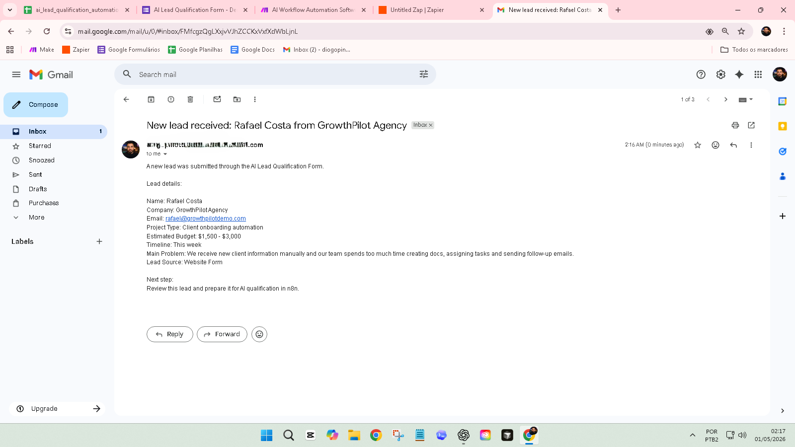
Task: Open File Explorer from taskbar
Action: (354, 436)
